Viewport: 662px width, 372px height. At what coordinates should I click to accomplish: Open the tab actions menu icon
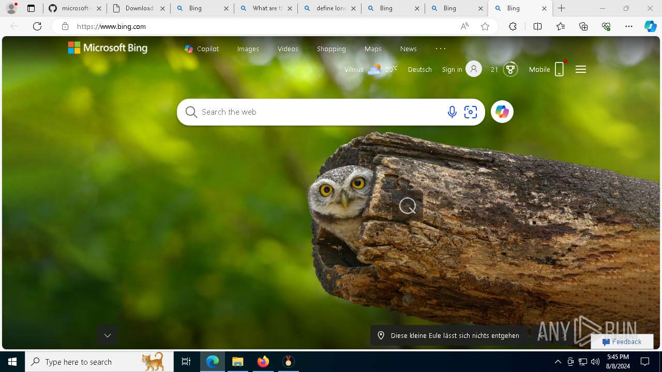(x=31, y=8)
